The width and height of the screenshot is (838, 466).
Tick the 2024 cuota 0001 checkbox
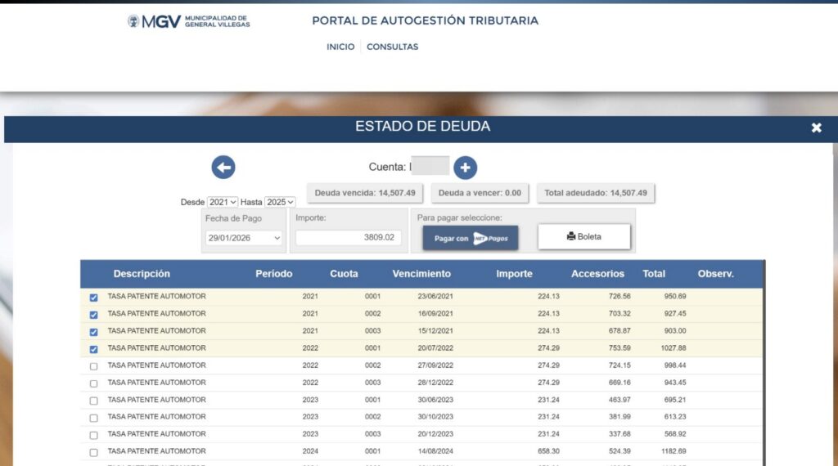(93, 452)
